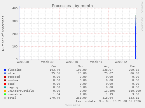Click the 200 y-axis tick label
This screenshot has height=108, width=145.
coord(15,34)
